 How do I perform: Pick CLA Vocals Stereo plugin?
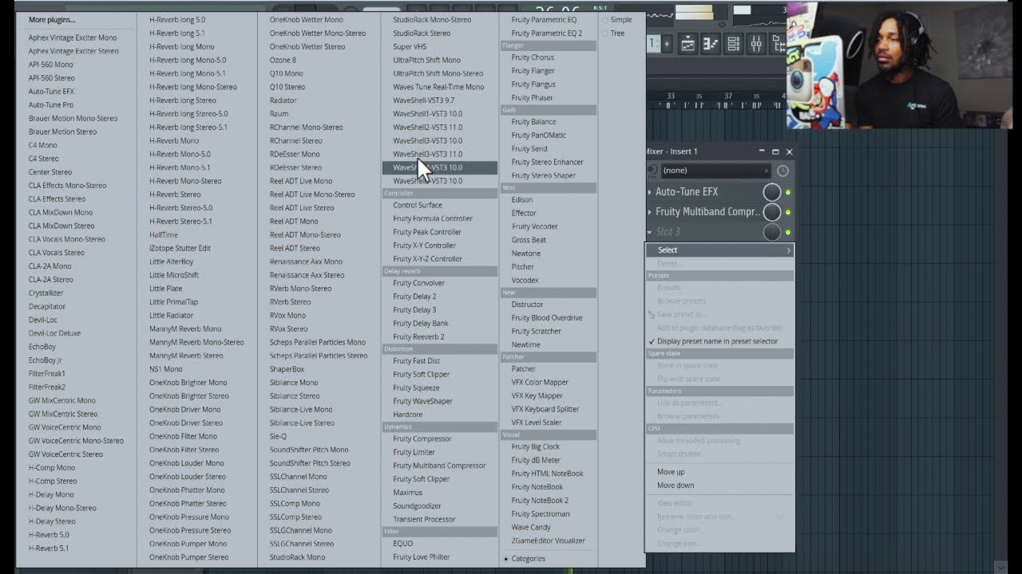tap(56, 253)
